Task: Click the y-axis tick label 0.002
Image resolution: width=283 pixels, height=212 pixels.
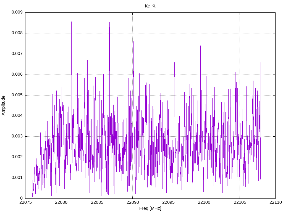Action: point(17,157)
